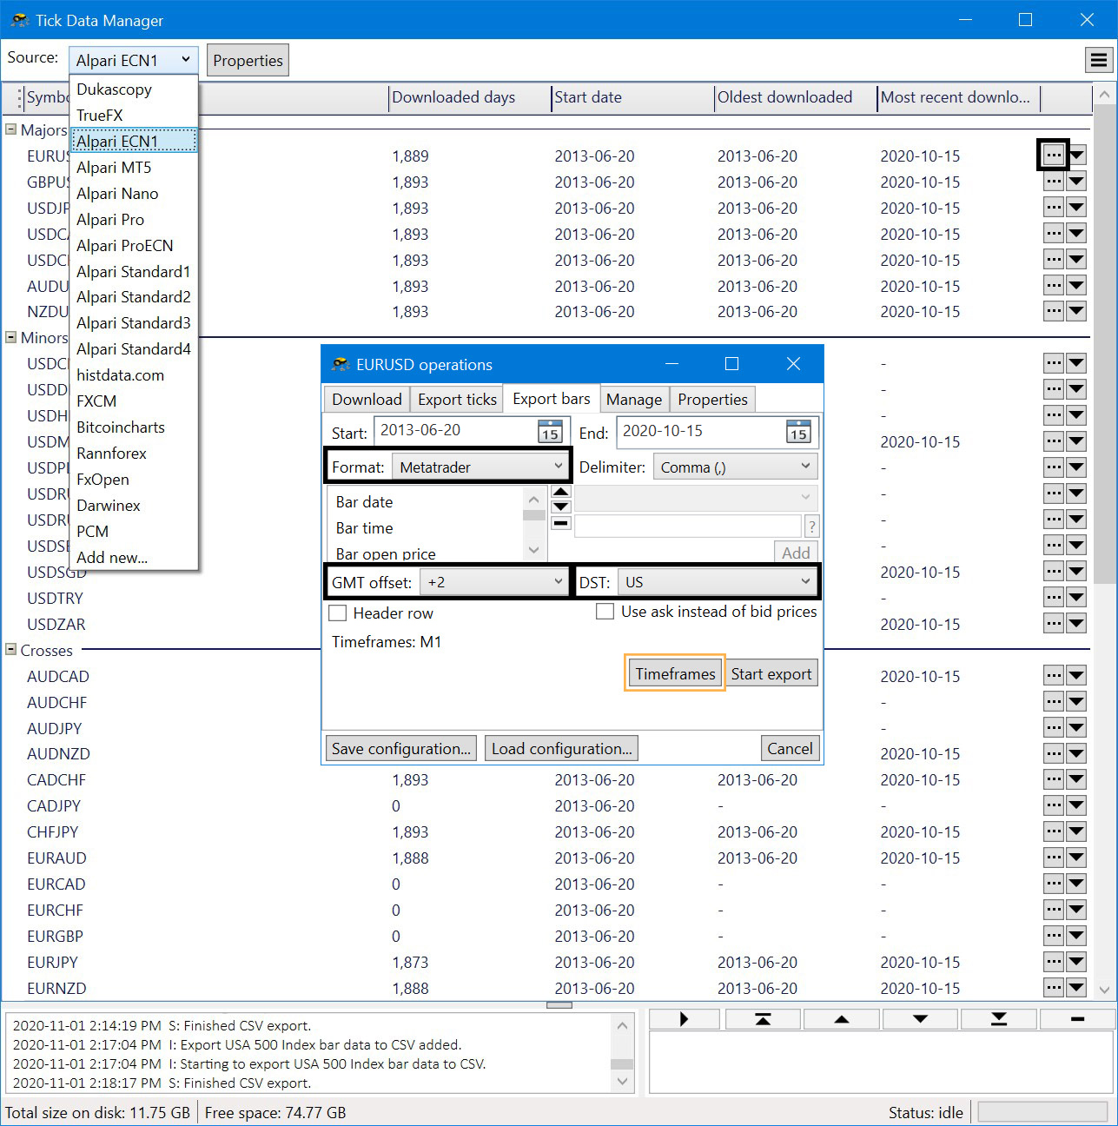Collapse the Majors group
Image resolution: width=1118 pixels, height=1126 pixels.
pyautogui.click(x=11, y=129)
